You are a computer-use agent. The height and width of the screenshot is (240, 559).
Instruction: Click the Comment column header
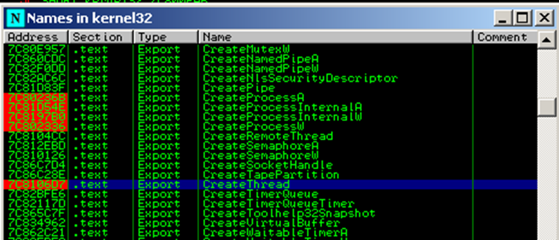502,37
